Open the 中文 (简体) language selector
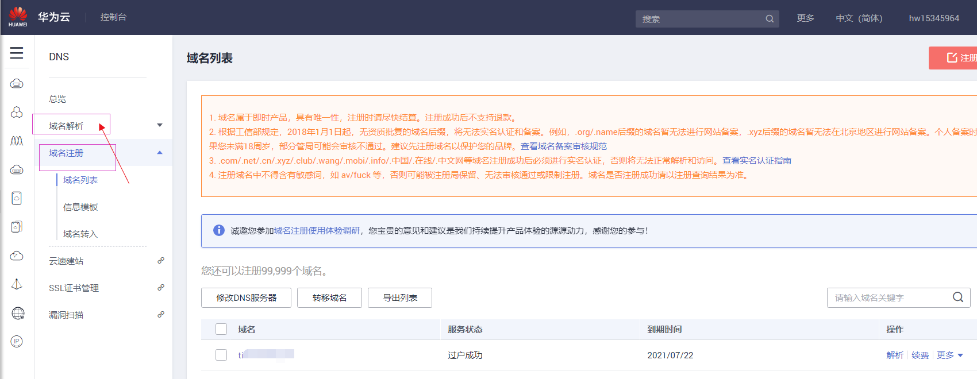977x379 pixels. 859,18
